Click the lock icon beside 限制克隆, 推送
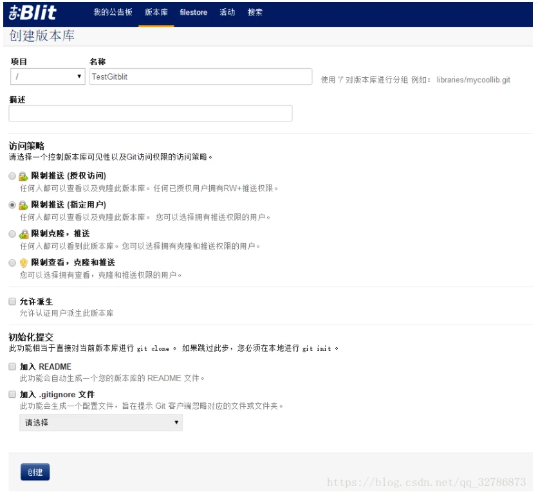Viewport: 538px width, 495px height. (x=23, y=234)
